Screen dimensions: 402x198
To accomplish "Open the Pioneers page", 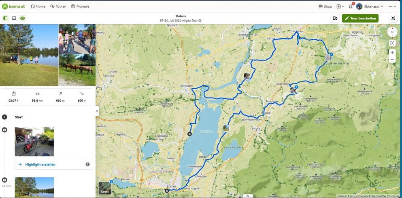I will [80, 6].
